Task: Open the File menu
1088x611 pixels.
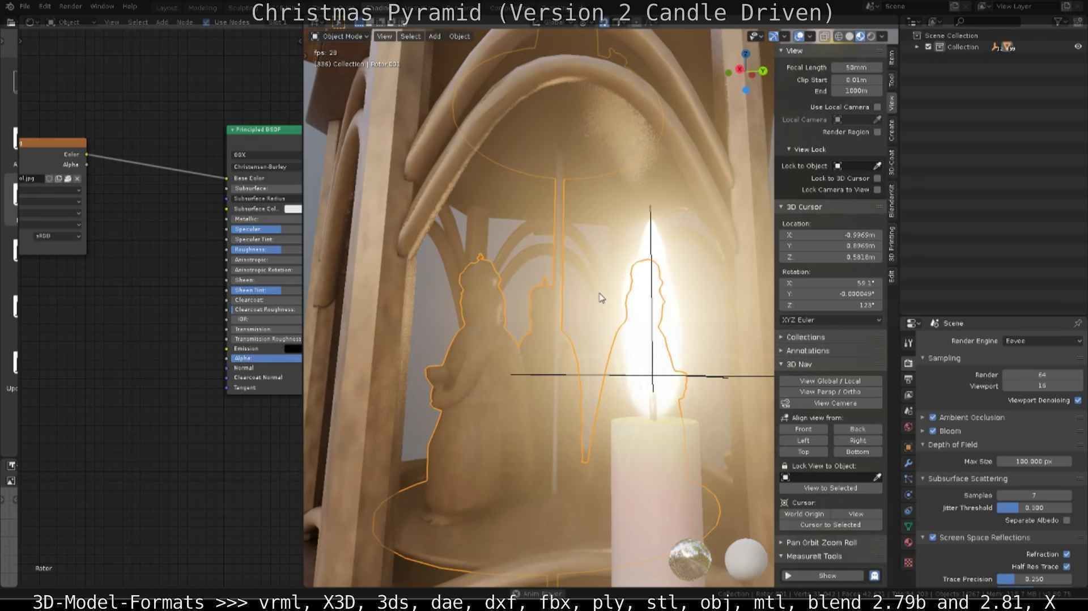Action: coord(25,6)
